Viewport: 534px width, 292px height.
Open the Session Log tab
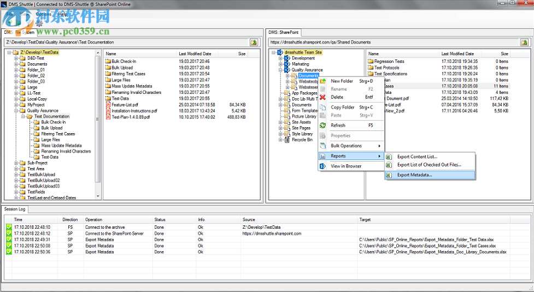(x=15, y=209)
